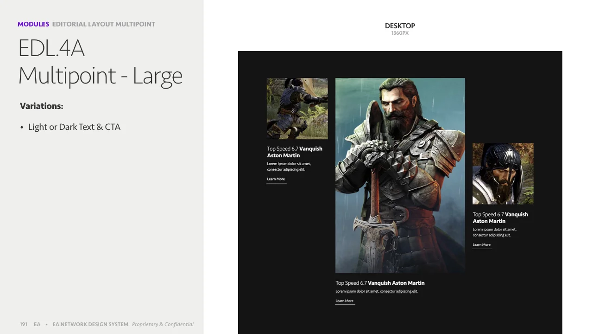The height and width of the screenshot is (334, 593).
Task: Click the page number 191 in the footer
Action: [x=24, y=324]
